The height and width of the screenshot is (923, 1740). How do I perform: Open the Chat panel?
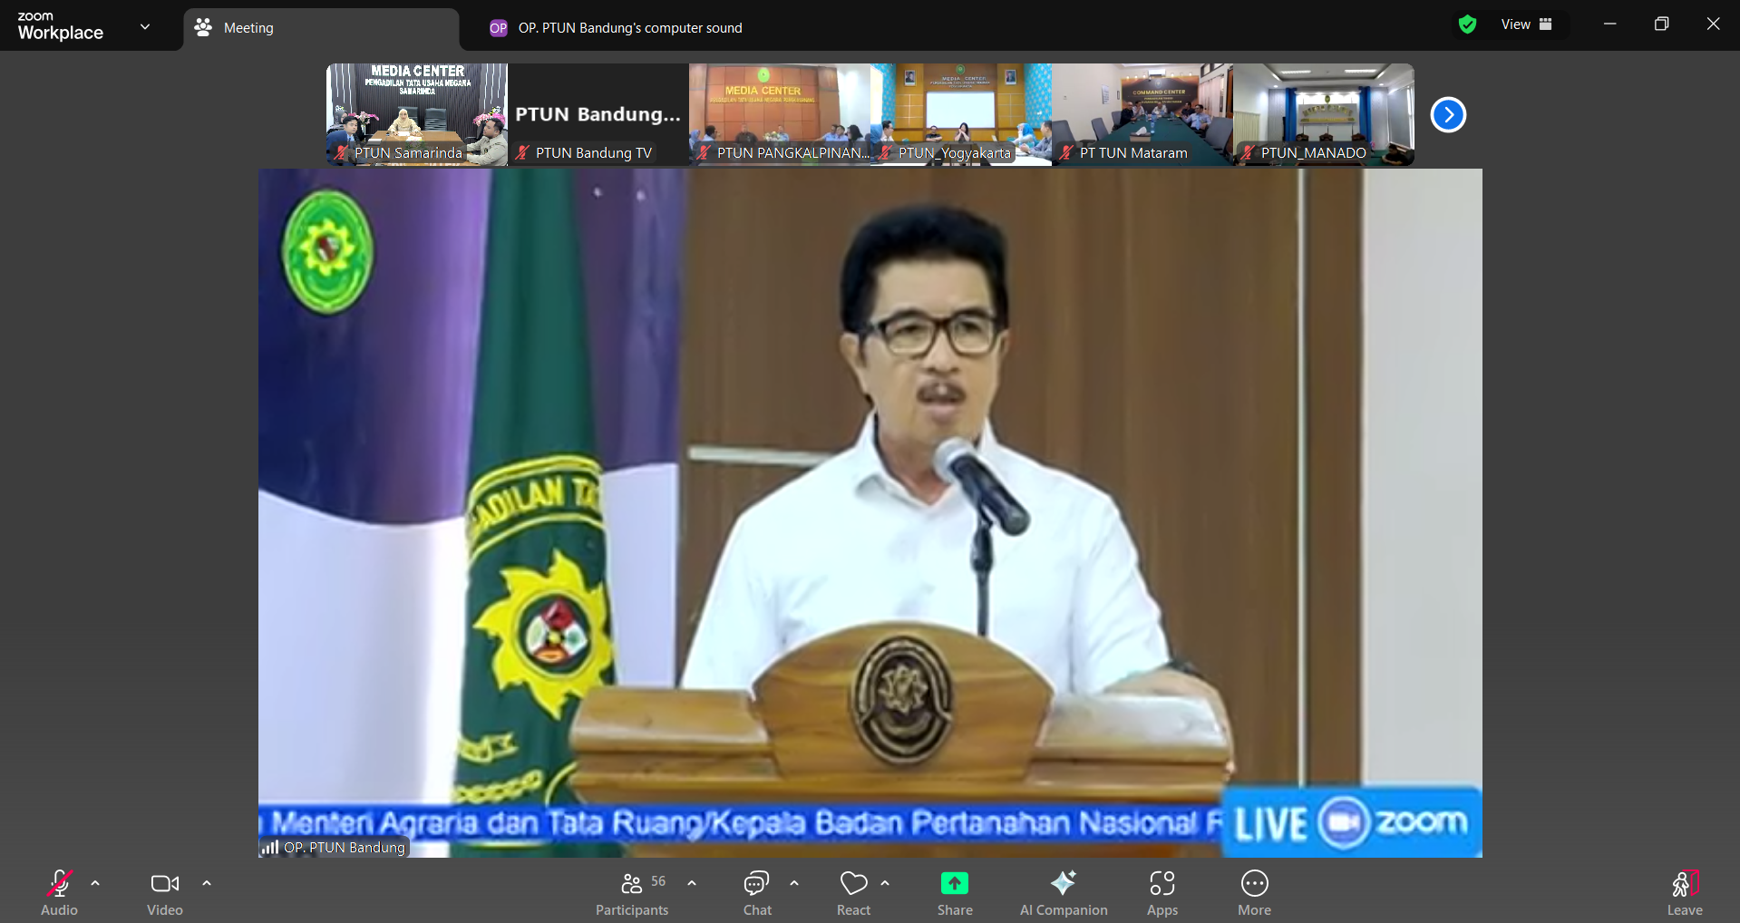757,893
